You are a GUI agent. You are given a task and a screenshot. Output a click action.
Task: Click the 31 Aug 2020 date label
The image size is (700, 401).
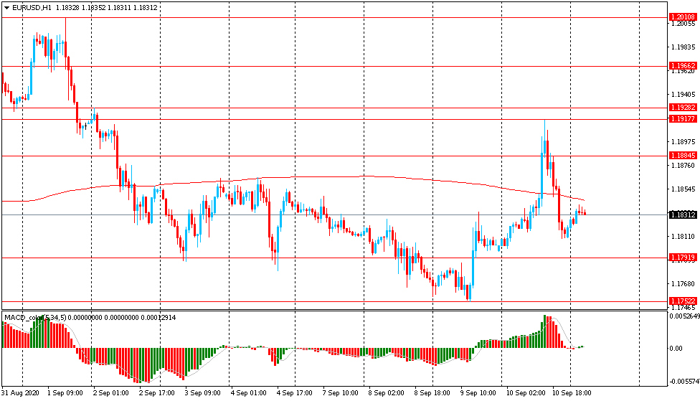(x=22, y=393)
